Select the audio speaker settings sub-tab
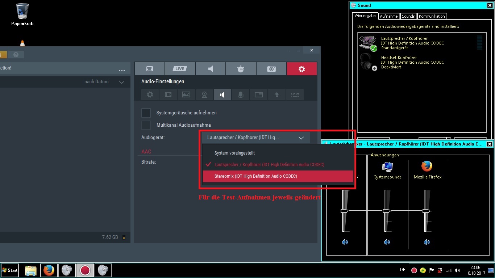The height and width of the screenshot is (278, 495). point(222,95)
